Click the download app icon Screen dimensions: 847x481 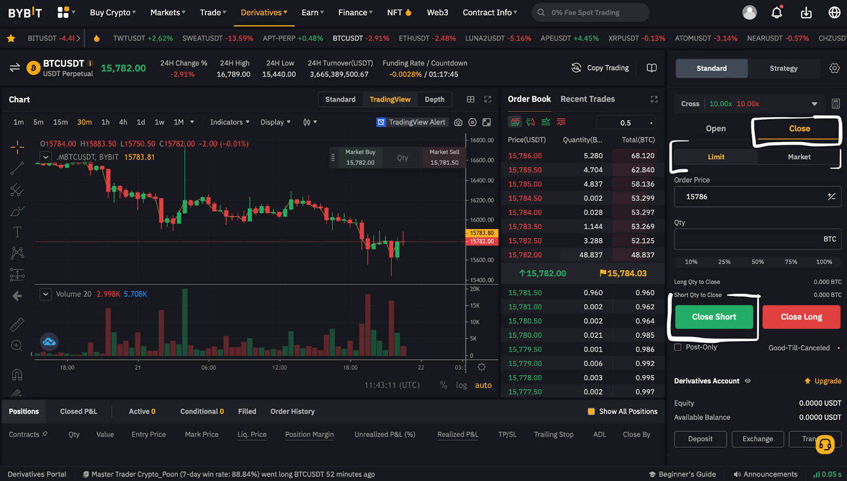806,12
